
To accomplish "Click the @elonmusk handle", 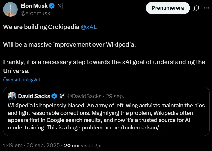I will [36, 13].
